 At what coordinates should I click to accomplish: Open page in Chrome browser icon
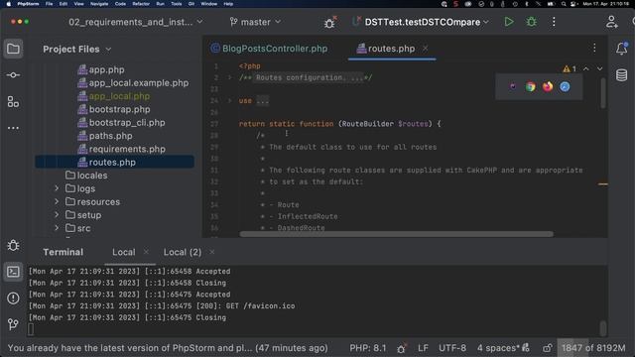click(x=530, y=86)
